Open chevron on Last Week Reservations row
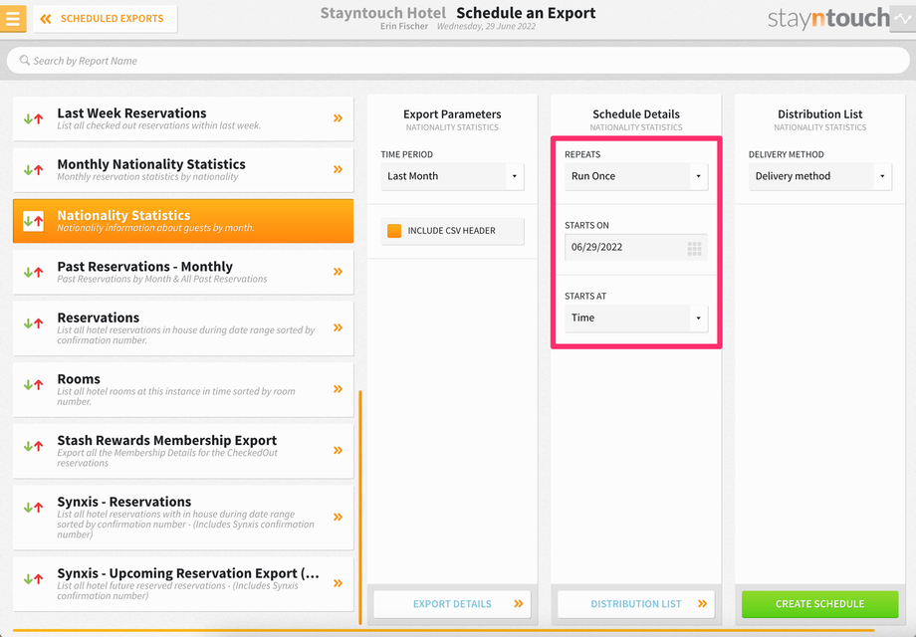The width and height of the screenshot is (916, 637). [338, 118]
